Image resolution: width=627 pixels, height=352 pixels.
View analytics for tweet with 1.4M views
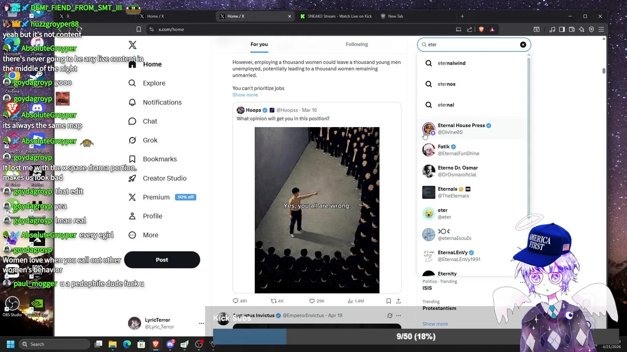(x=356, y=301)
